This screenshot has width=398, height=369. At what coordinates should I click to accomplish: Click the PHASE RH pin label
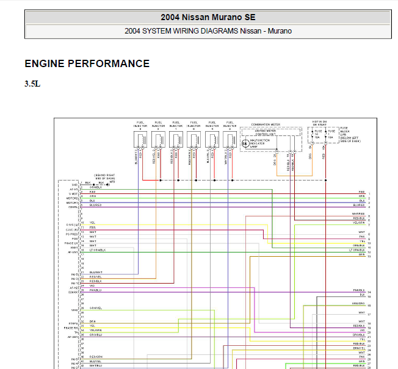(71, 328)
